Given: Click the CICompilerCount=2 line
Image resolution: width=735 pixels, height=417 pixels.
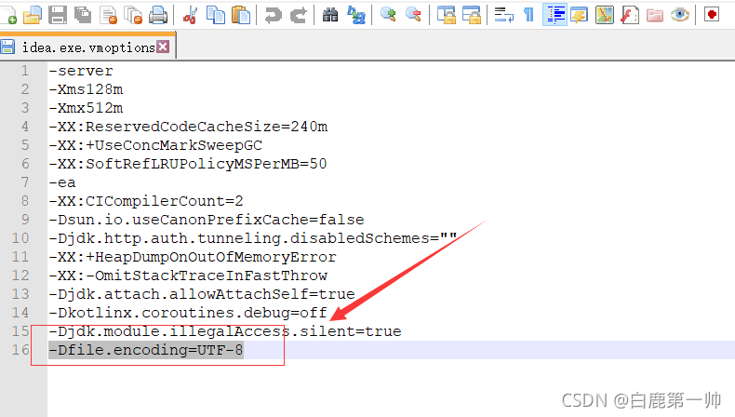Looking at the screenshot, I should click(146, 201).
